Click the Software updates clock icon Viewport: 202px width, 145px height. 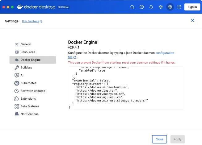17,91
